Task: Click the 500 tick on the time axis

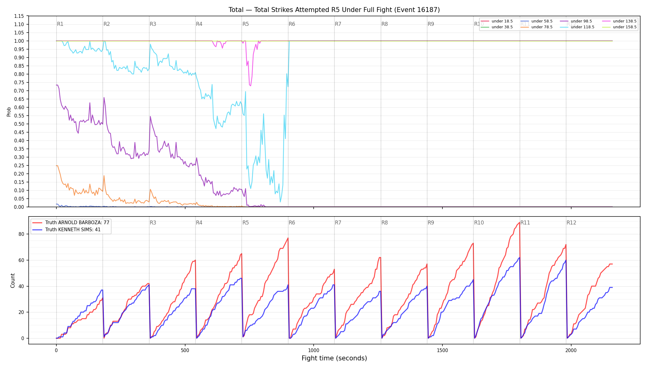Action: (185, 350)
